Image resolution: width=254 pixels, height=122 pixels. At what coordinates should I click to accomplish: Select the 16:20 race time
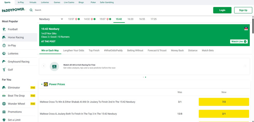point(130,19)
